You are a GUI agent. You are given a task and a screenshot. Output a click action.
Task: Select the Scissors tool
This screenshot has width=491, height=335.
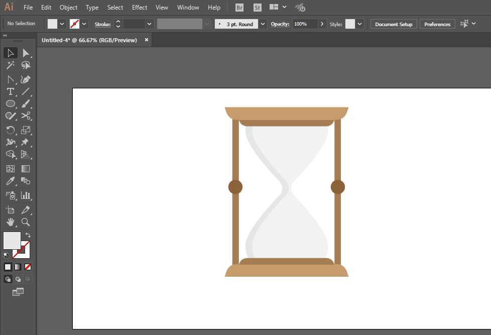coord(26,116)
